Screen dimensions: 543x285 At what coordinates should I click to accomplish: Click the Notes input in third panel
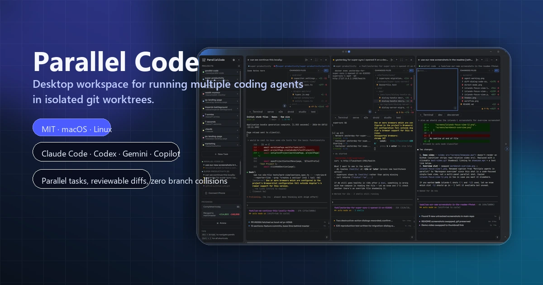point(437,90)
